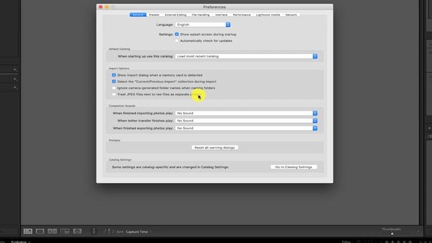
Task: Open the Sort Capture Time menu
Action: [x=137, y=232]
